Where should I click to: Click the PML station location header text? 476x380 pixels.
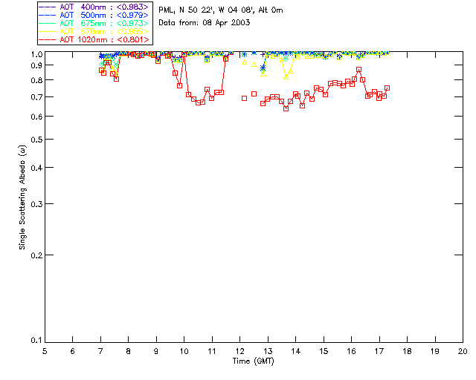[x=221, y=10]
